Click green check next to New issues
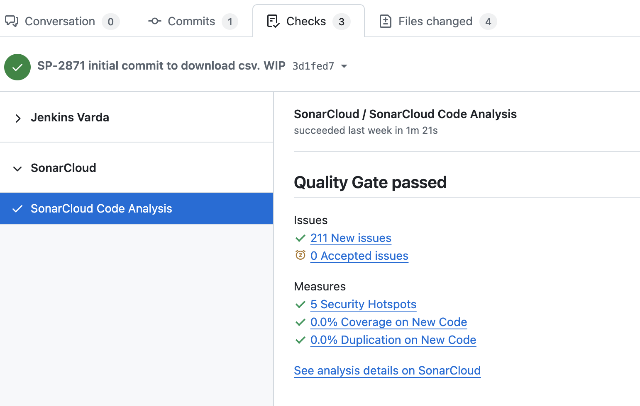The height and width of the screenshot is (406, 640). [300, 238]
